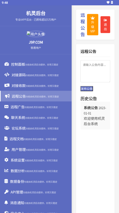
Task: Click the people group icon for 论坛系统
Action: pos(7,128)
